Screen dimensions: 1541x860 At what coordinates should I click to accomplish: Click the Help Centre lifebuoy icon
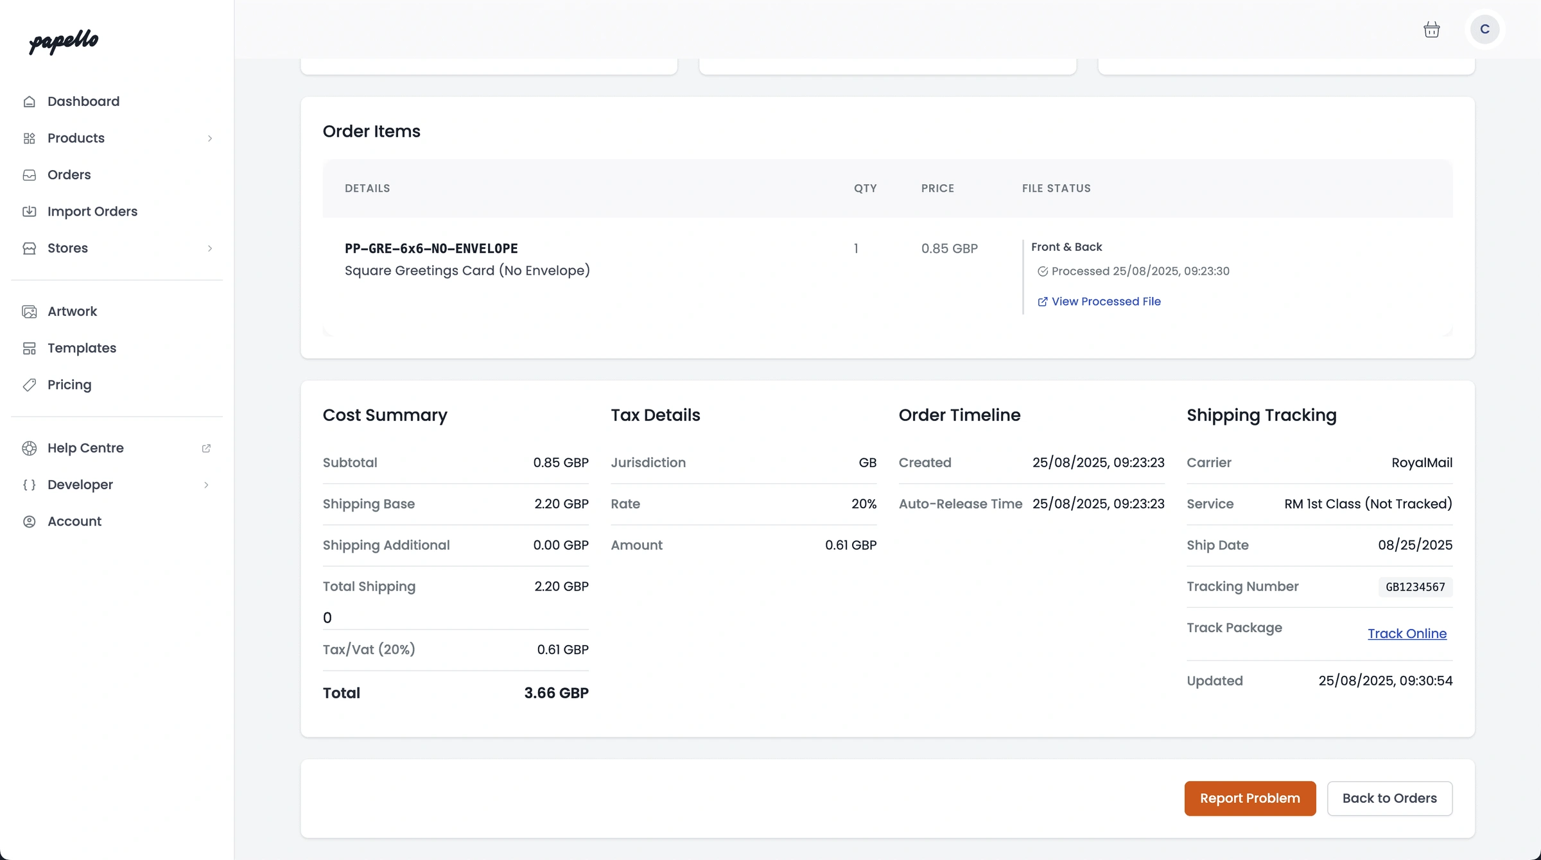pyautogui.click(x=30, y=448)
